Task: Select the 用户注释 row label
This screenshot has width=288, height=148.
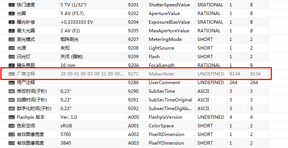Action: click(26, 83)
